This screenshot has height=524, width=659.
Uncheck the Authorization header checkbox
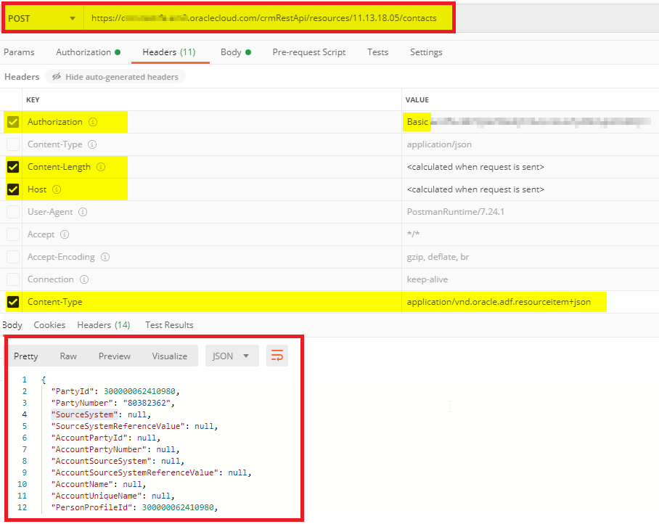[13, 122]
